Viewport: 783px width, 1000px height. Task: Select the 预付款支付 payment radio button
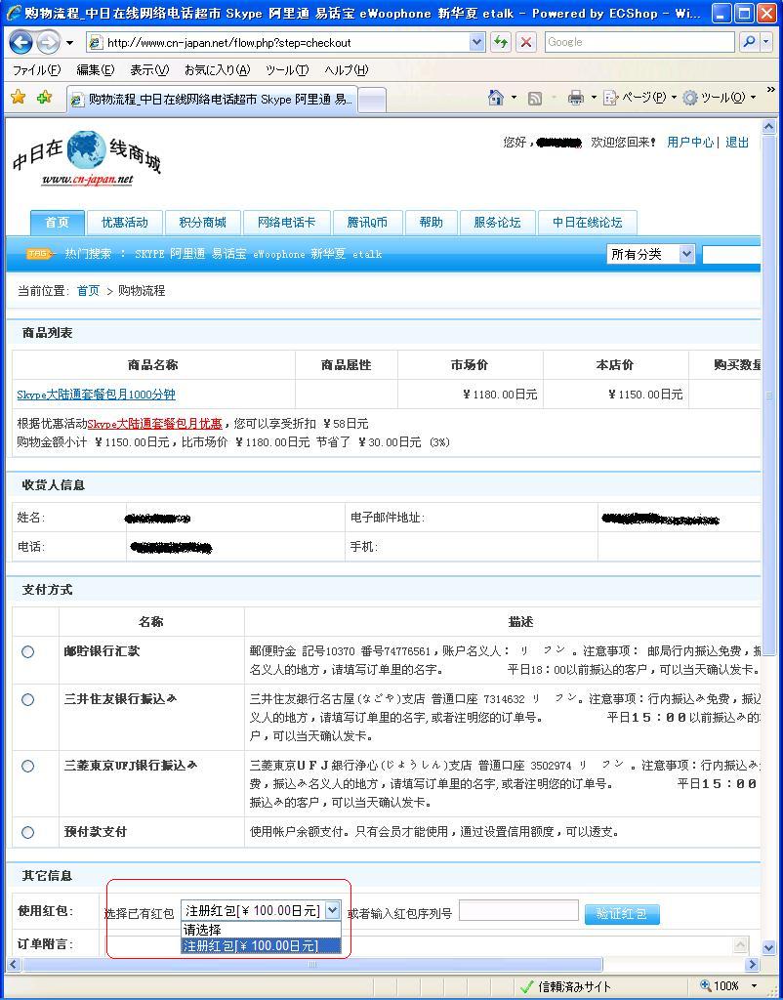(28, 832)
